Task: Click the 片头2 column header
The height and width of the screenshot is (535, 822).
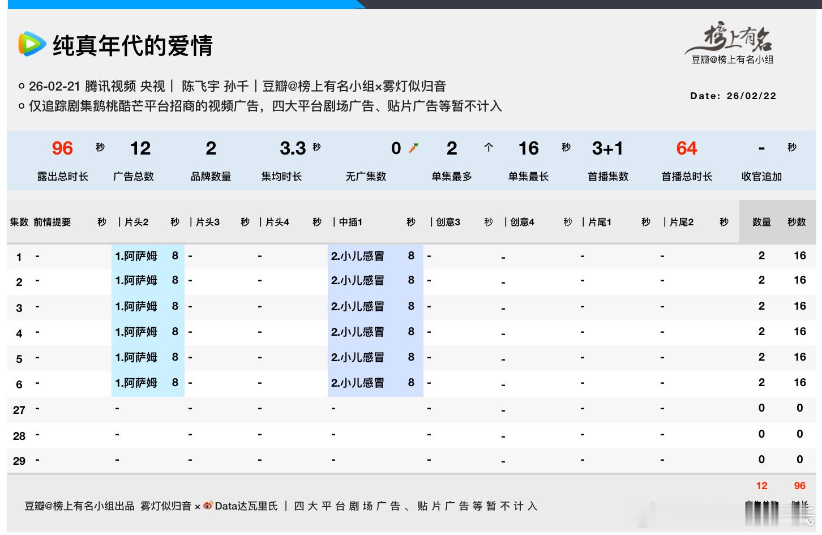Action: (136, 222)
